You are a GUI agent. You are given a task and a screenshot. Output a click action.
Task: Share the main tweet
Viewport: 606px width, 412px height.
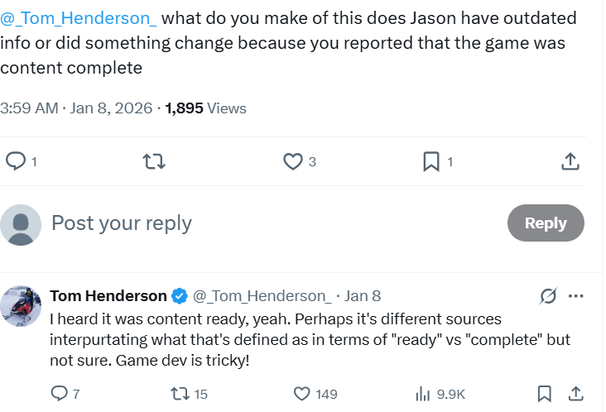(x=570, y=161)
